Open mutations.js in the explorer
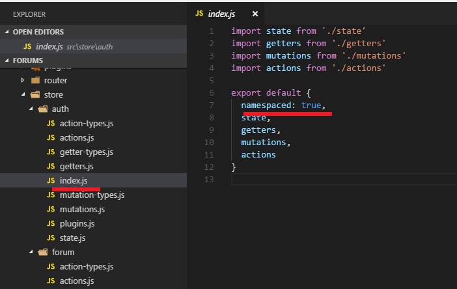The image size is (457, 289). pyautogui.click(x=82, y=209)
